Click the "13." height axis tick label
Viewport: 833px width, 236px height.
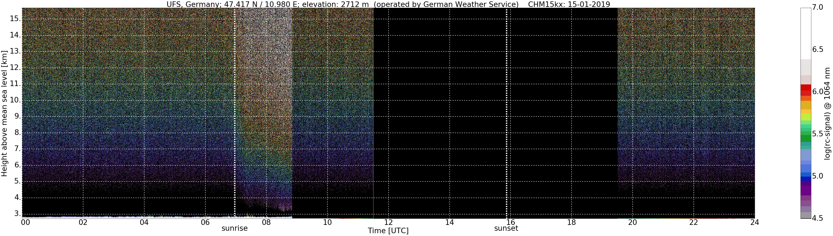[15, 51]
